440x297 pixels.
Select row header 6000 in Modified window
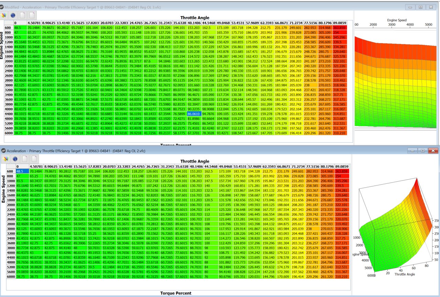click(x=9, y=132)
